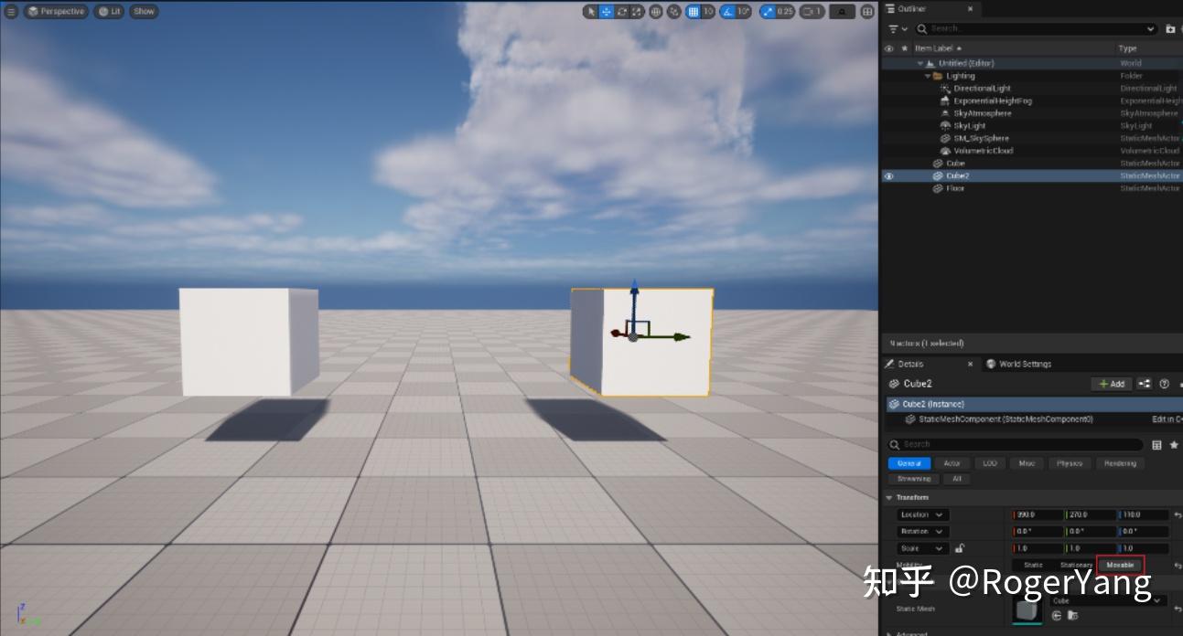Click the lock icon next to Scale

pyautogui.click(x=962, y=547)
